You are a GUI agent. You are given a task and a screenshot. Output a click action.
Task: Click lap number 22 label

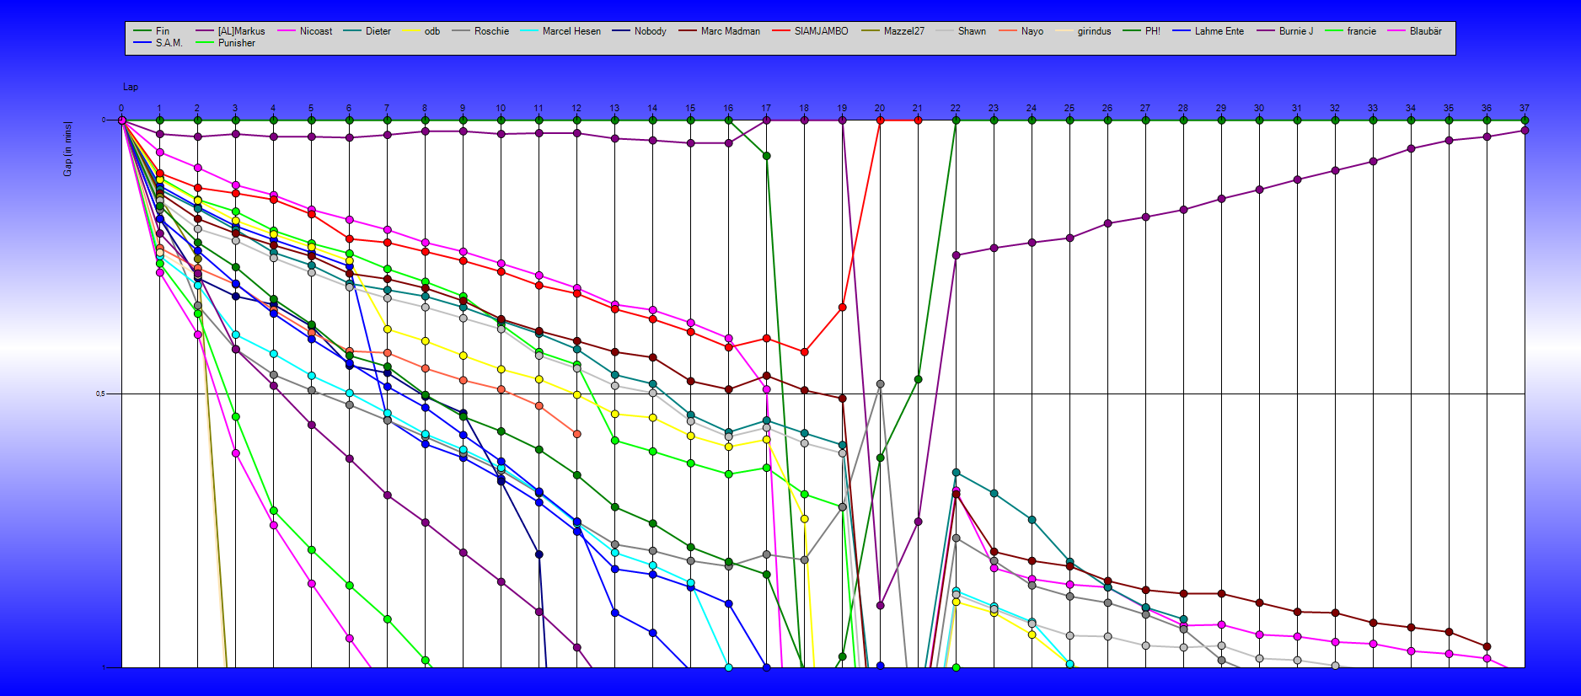tap(956, 108)
